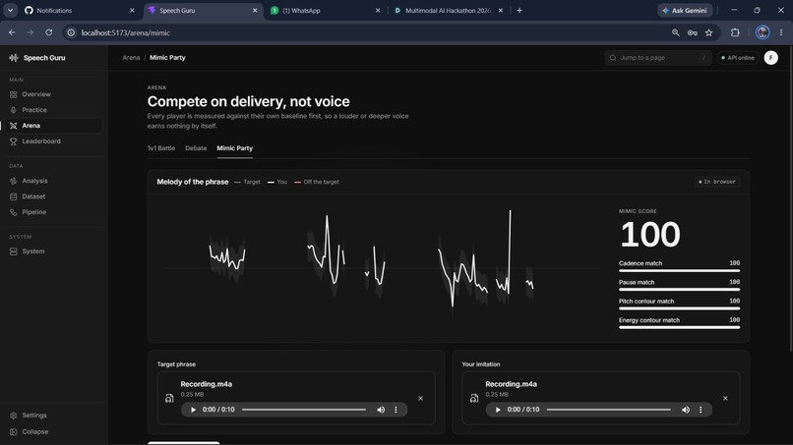
Task: Open the Leaderboard page
Action: click(52, 141)
